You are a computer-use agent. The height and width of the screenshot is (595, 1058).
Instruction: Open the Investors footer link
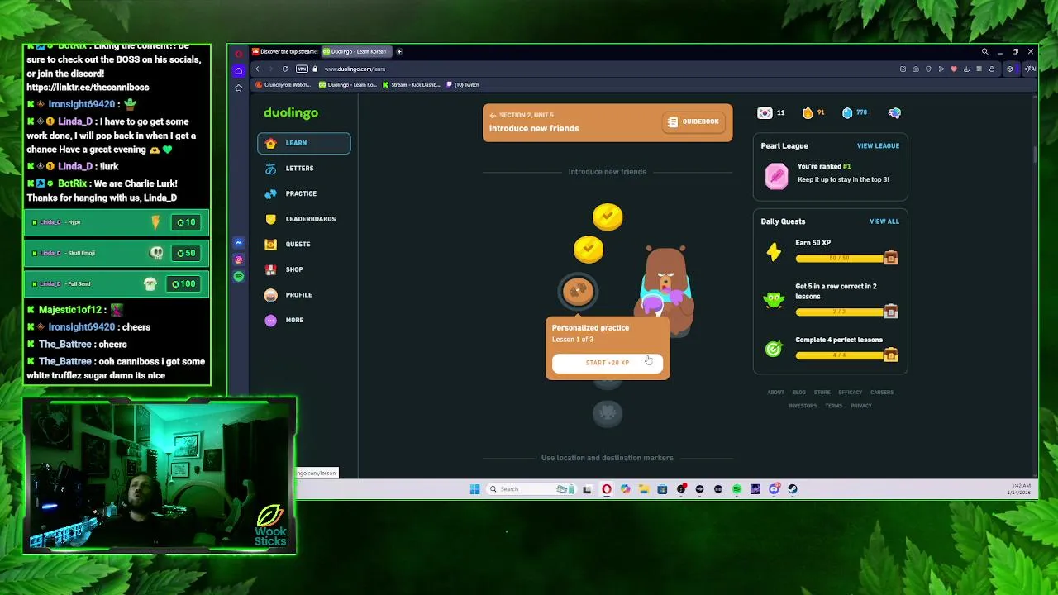803,406
